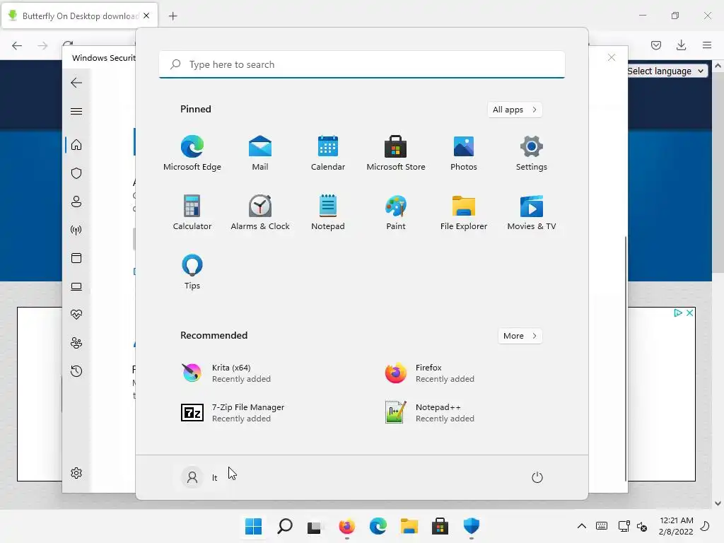This screenshot has height=543, width=724.
Task: Open the touch keyboard tray icon
Action: (x=602, y=526)
